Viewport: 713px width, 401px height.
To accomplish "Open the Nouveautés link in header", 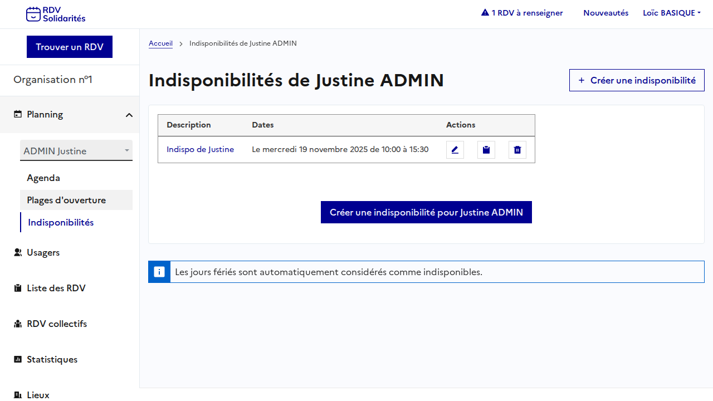I will [x=605, y=13].
